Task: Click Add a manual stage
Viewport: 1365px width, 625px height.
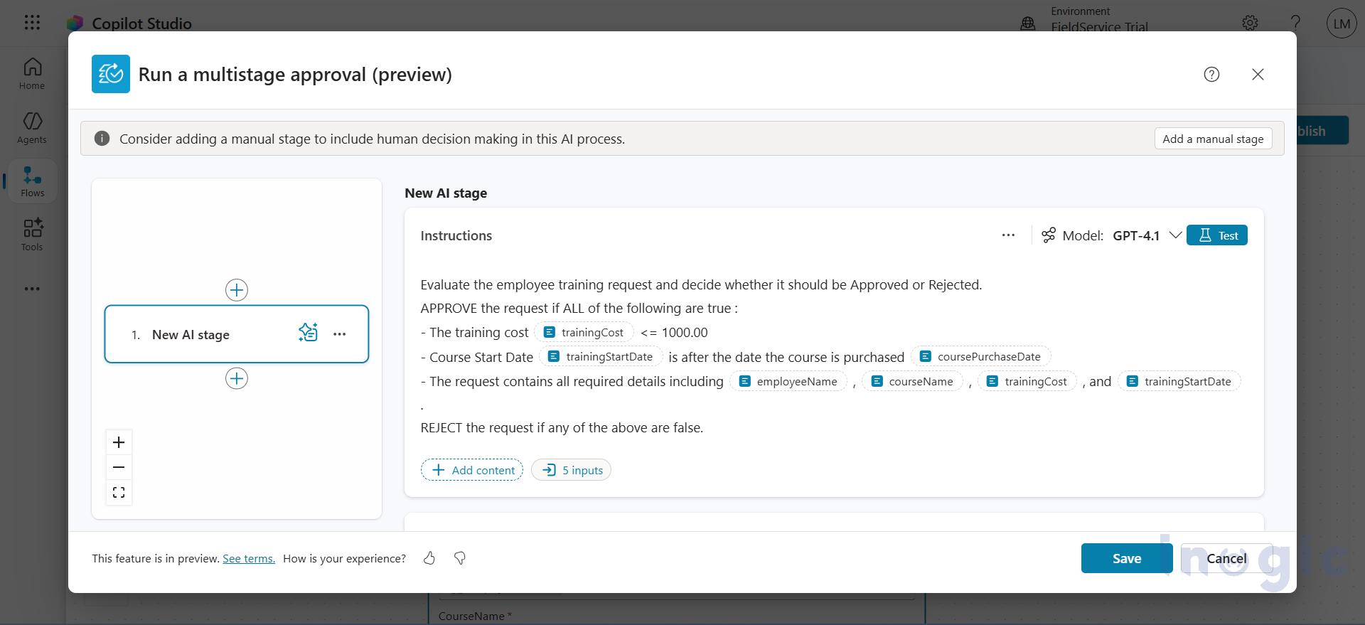Action: pyautogui.click(x=1213, y=139)
